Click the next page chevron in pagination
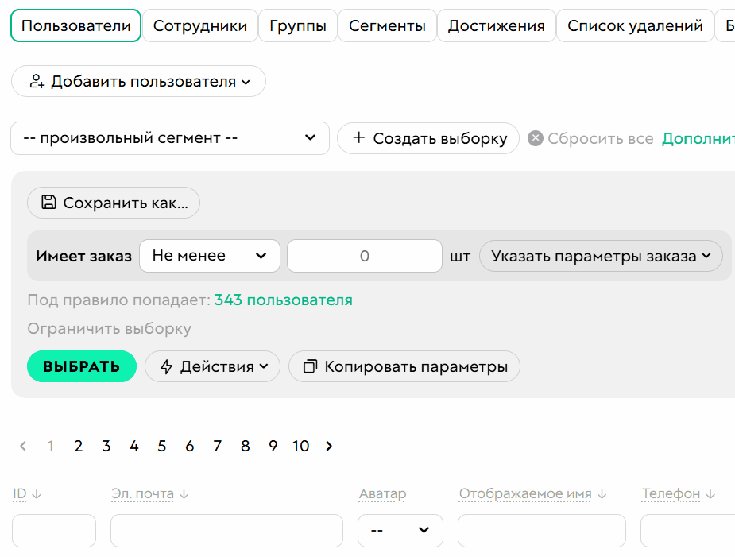This screenshot has width=735, height=557. pos(328,446)
